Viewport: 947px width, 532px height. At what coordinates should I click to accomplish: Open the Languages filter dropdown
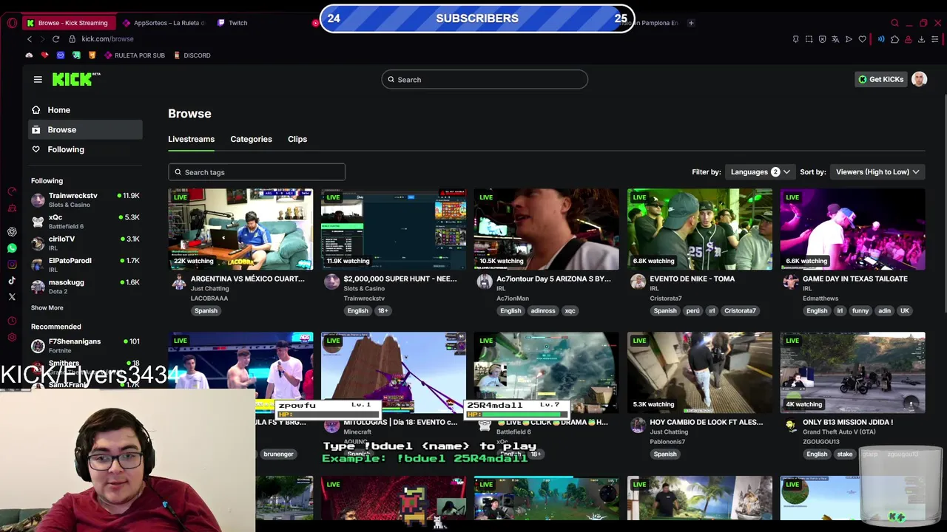[x=760, y=171]
